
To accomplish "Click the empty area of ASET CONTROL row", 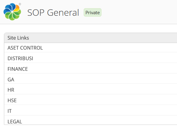I will pos(109,48).
